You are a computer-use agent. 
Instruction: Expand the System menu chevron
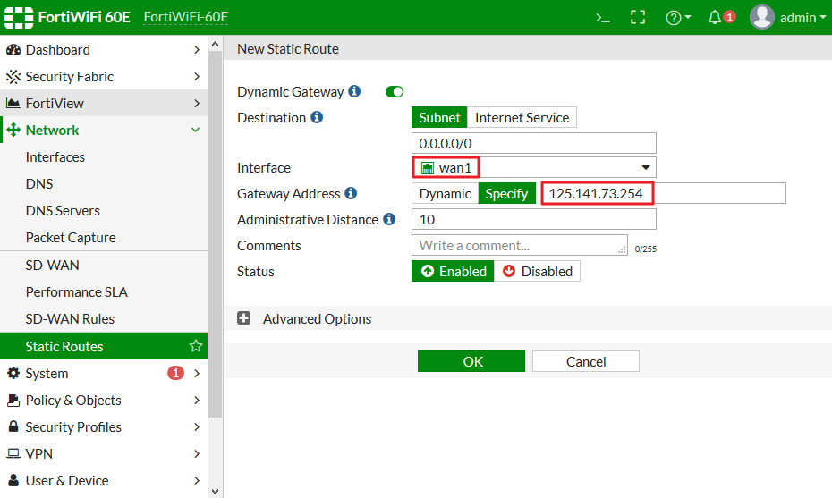(196, 374)
